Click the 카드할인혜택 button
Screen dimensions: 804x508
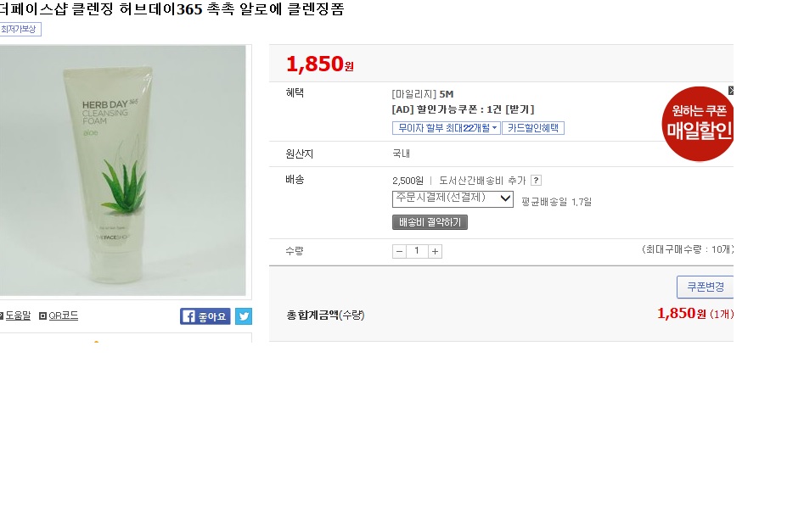coord(533,128)
